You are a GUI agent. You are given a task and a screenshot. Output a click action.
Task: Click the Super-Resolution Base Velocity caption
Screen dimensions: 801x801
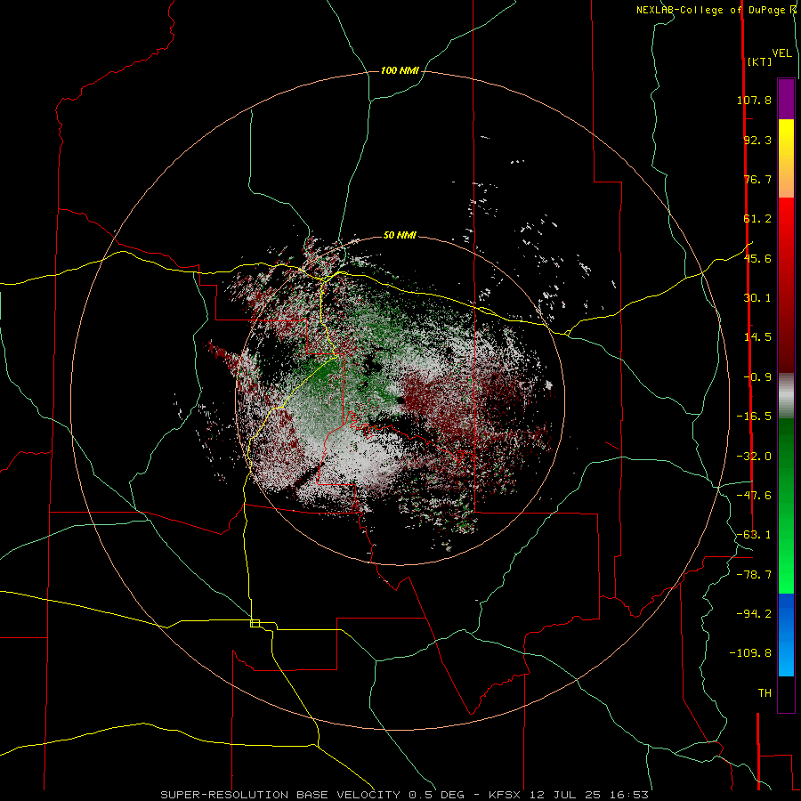[405, 795]
